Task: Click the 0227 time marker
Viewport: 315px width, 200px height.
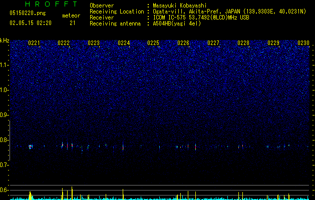Action: click(x=213, y=43)
